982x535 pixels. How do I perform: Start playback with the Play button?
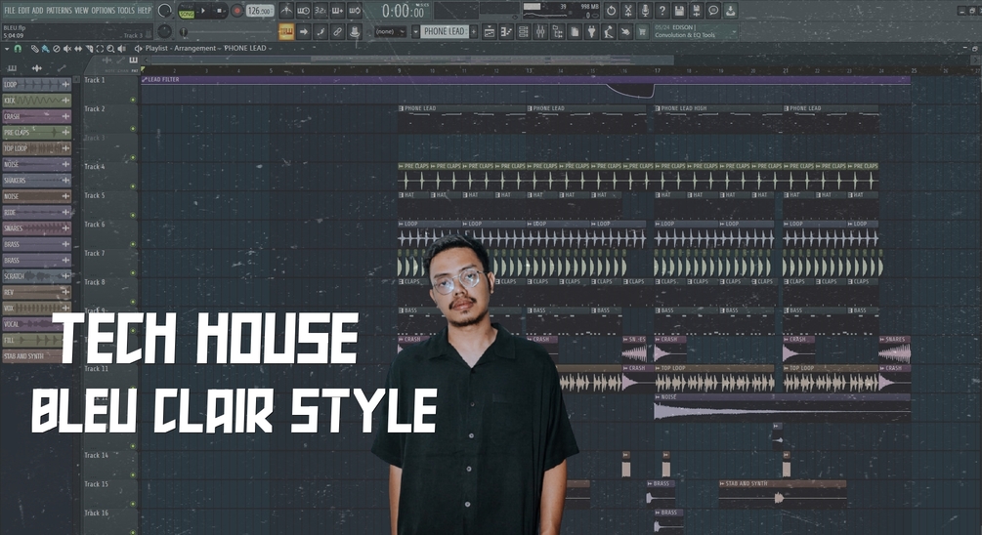(x=203, y=11)
